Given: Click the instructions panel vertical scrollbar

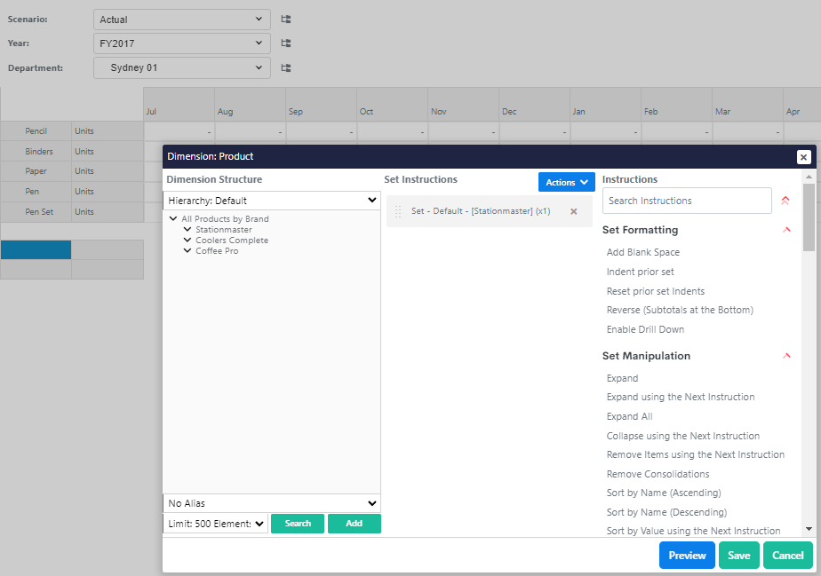Looking at the screenshot, I should tap(808, 355).
